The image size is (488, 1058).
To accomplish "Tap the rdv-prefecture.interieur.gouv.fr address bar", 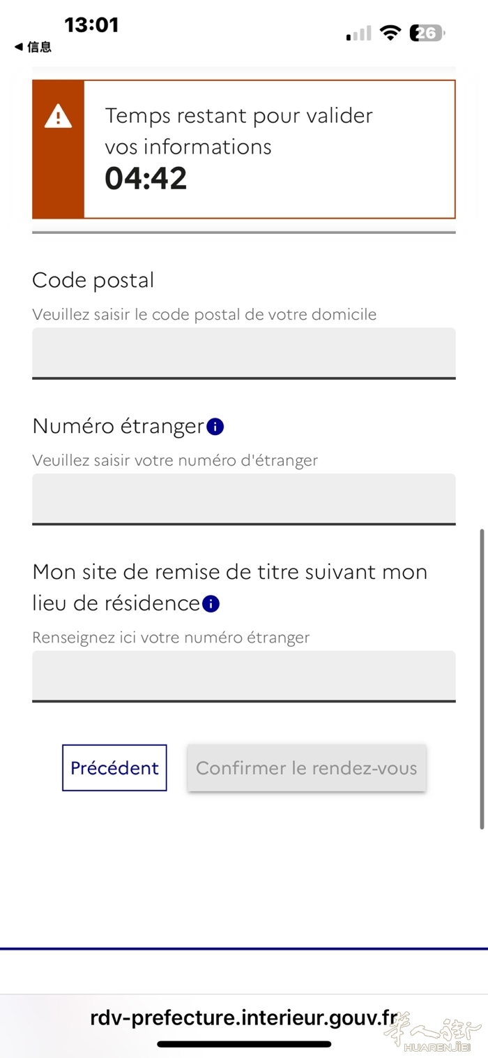I will click(244, 1017).
